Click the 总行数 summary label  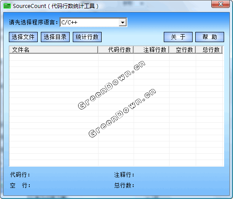click(x=124, y=185)
